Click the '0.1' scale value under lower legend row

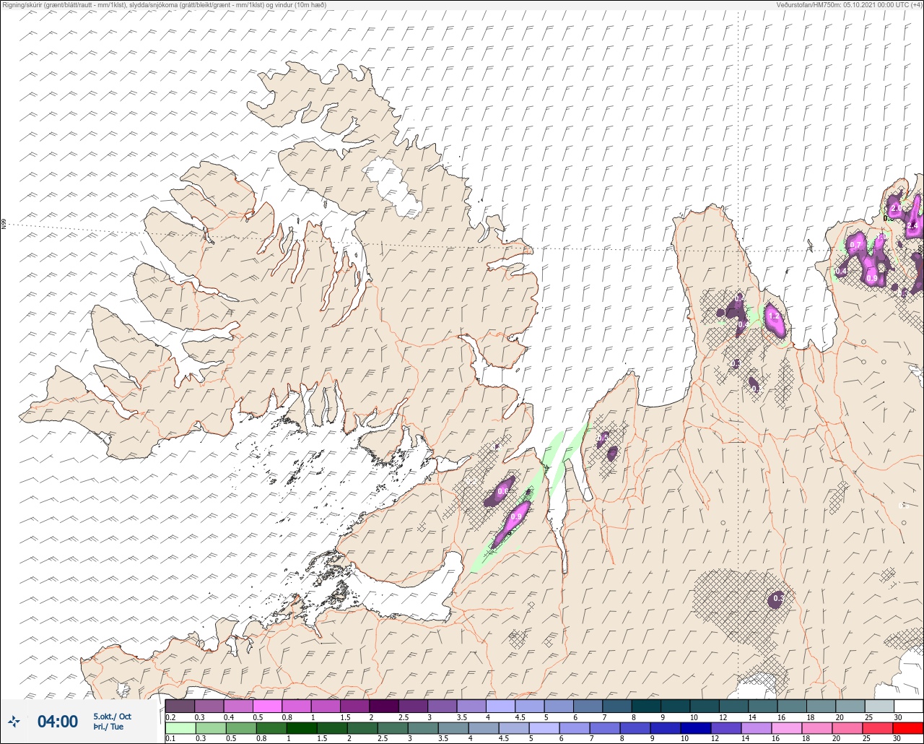pos(170,739)
